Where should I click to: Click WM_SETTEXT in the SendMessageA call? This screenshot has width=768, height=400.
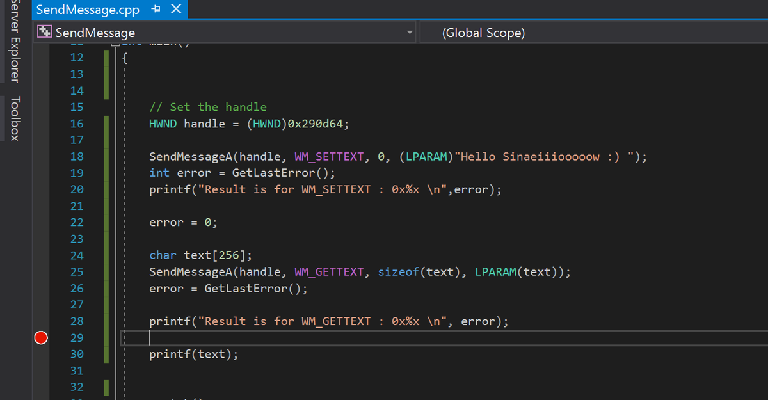(x=329, y=157)
